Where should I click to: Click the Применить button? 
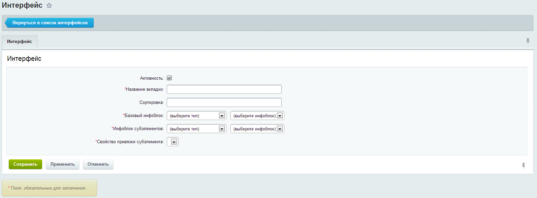tap(63, 164)
